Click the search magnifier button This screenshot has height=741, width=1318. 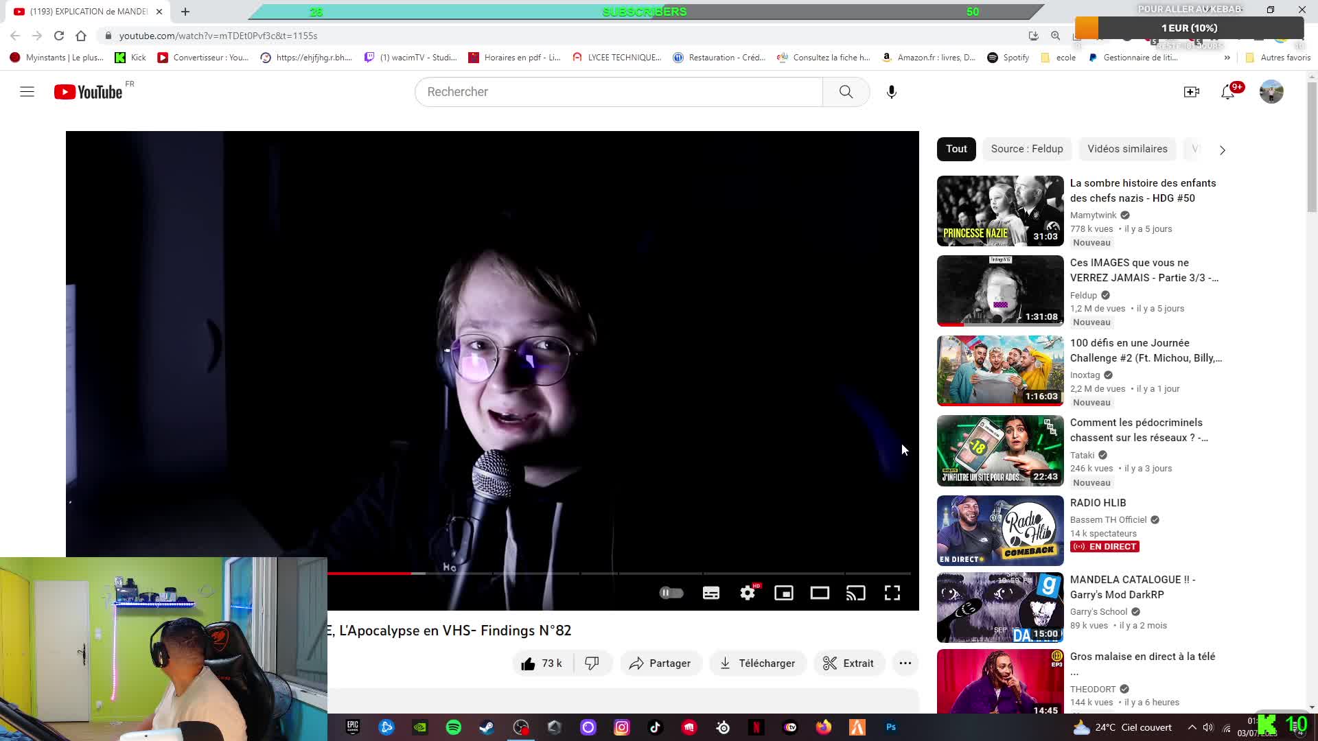(846, 92)
